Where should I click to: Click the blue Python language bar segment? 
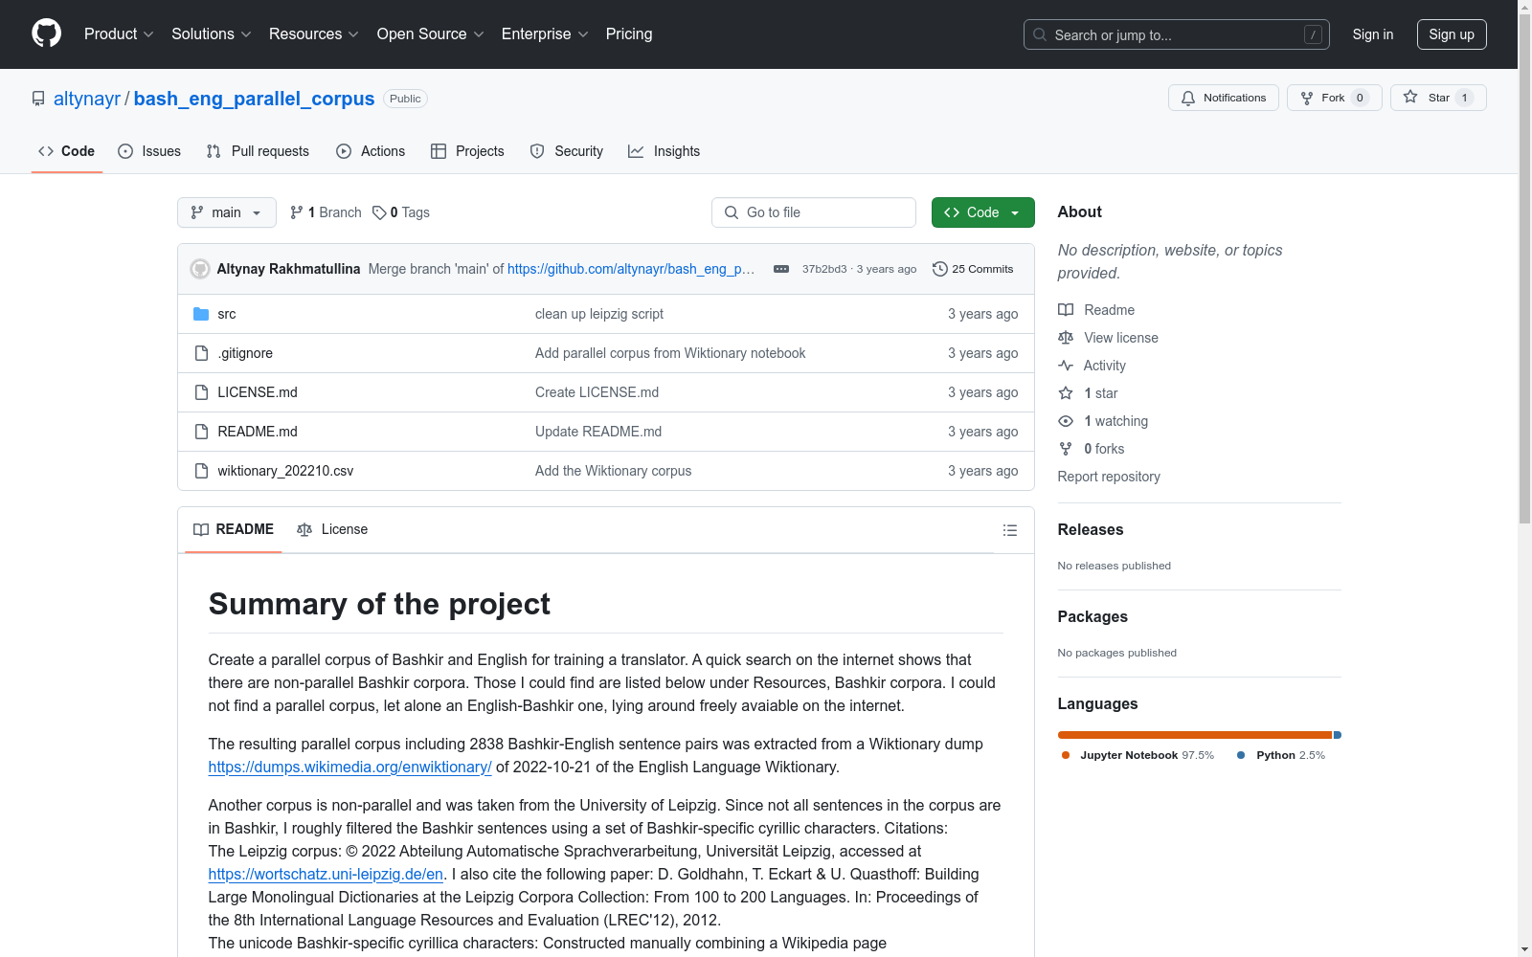(1338, 735)
